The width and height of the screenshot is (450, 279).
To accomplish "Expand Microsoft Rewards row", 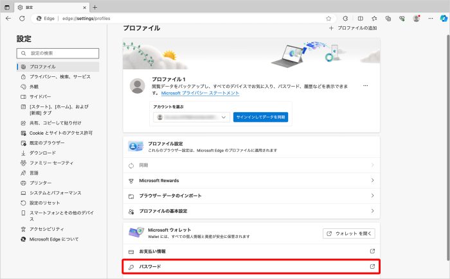I will [x=251, y=181].
